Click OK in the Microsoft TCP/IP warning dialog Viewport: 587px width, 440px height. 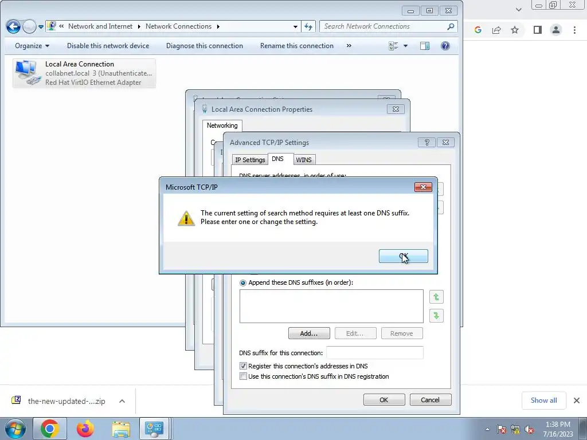(403, 256)
